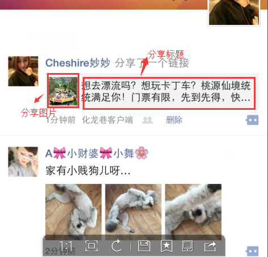
Task: Click the bookmark star icon
Action: click(x=167, y=246)
